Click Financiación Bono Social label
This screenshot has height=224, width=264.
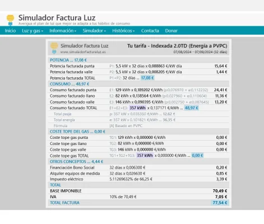click(x=72, y=167)
